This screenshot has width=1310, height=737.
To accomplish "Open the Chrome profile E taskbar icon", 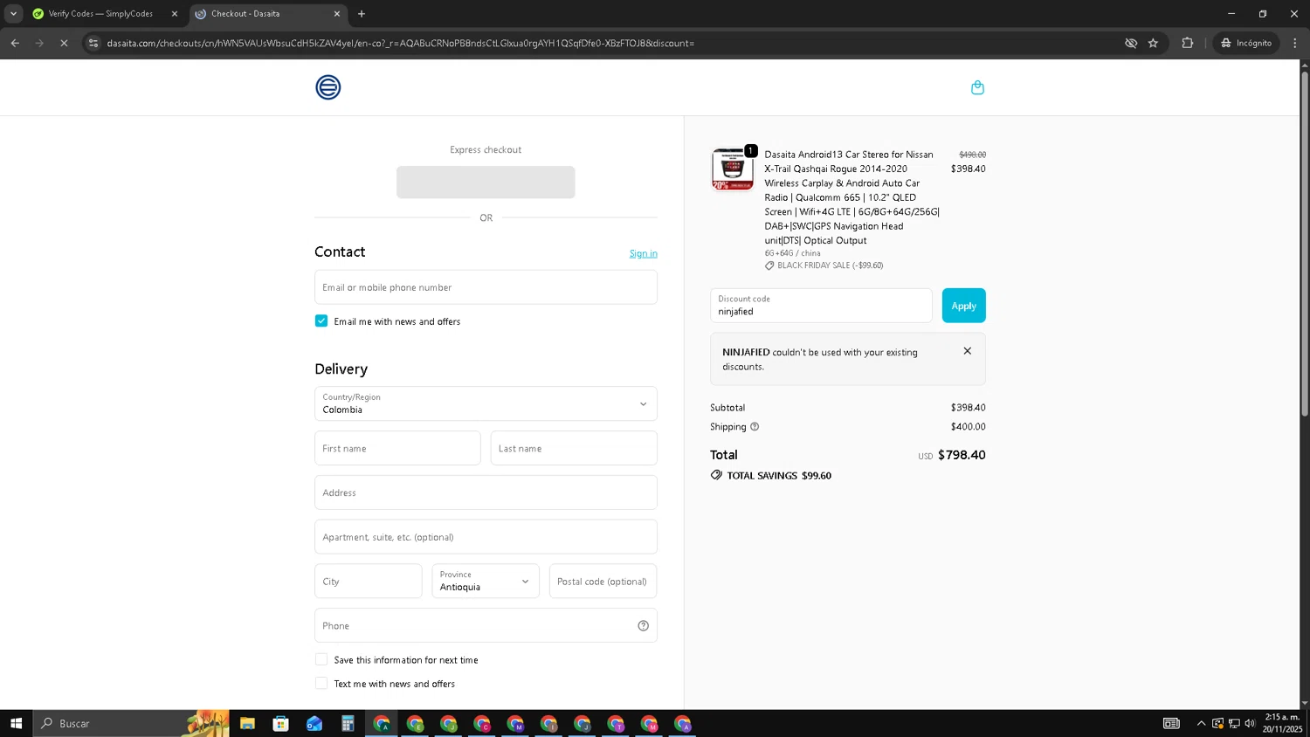I will click(415, 723).
